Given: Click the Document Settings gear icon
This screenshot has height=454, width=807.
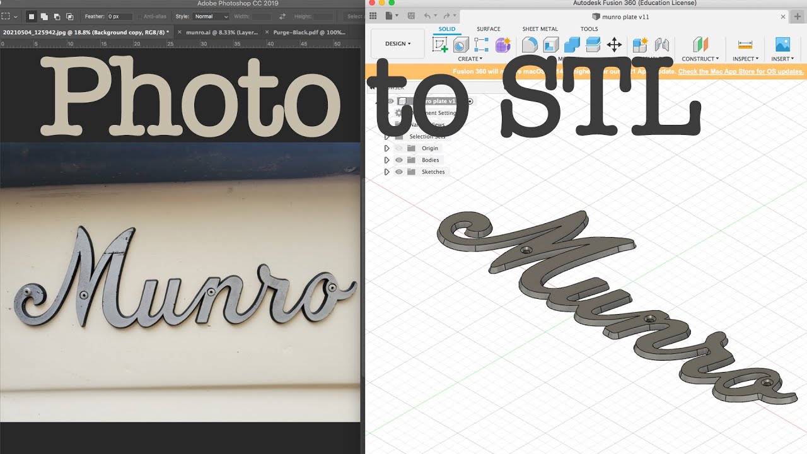Looking at the screenshot, I should pos(398,113).
